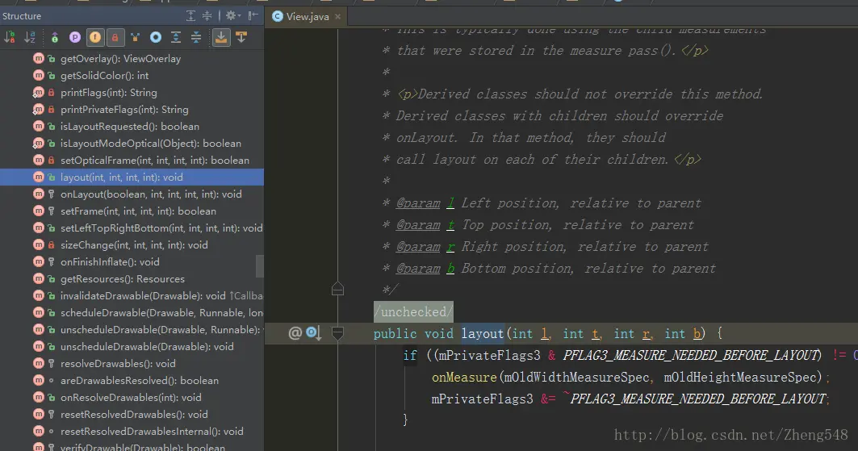Select highlighted layout(int, int, int, int): void row

132,177
